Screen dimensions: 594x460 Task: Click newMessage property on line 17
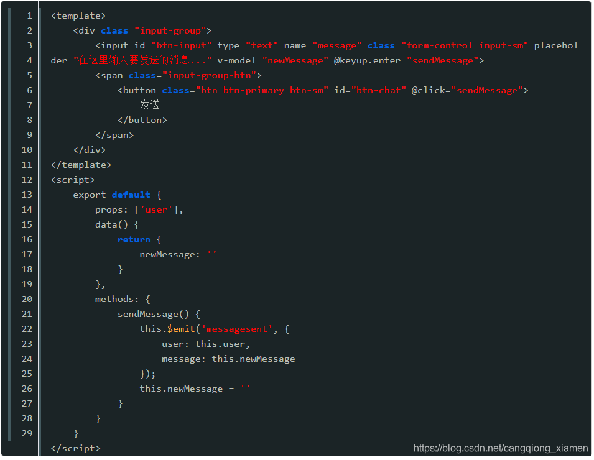(169, 255)
